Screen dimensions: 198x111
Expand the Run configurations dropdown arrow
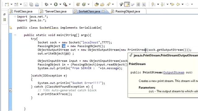click(x=60, y=4)
